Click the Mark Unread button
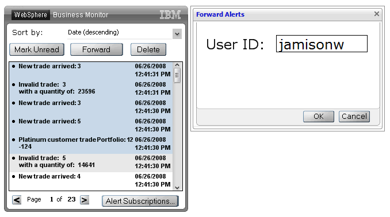390x217 pixels. [x=37, y=49]
